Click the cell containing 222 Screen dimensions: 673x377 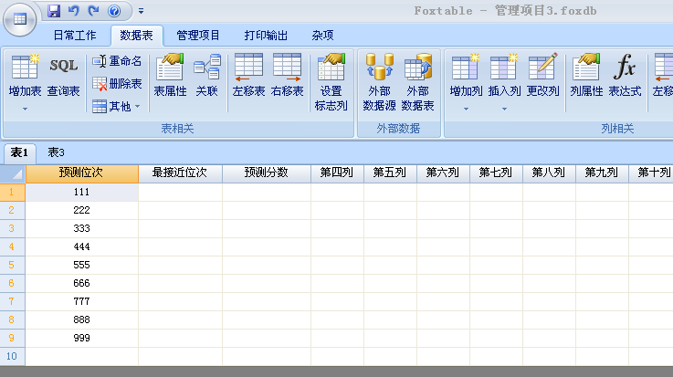(x=81, y=210)
